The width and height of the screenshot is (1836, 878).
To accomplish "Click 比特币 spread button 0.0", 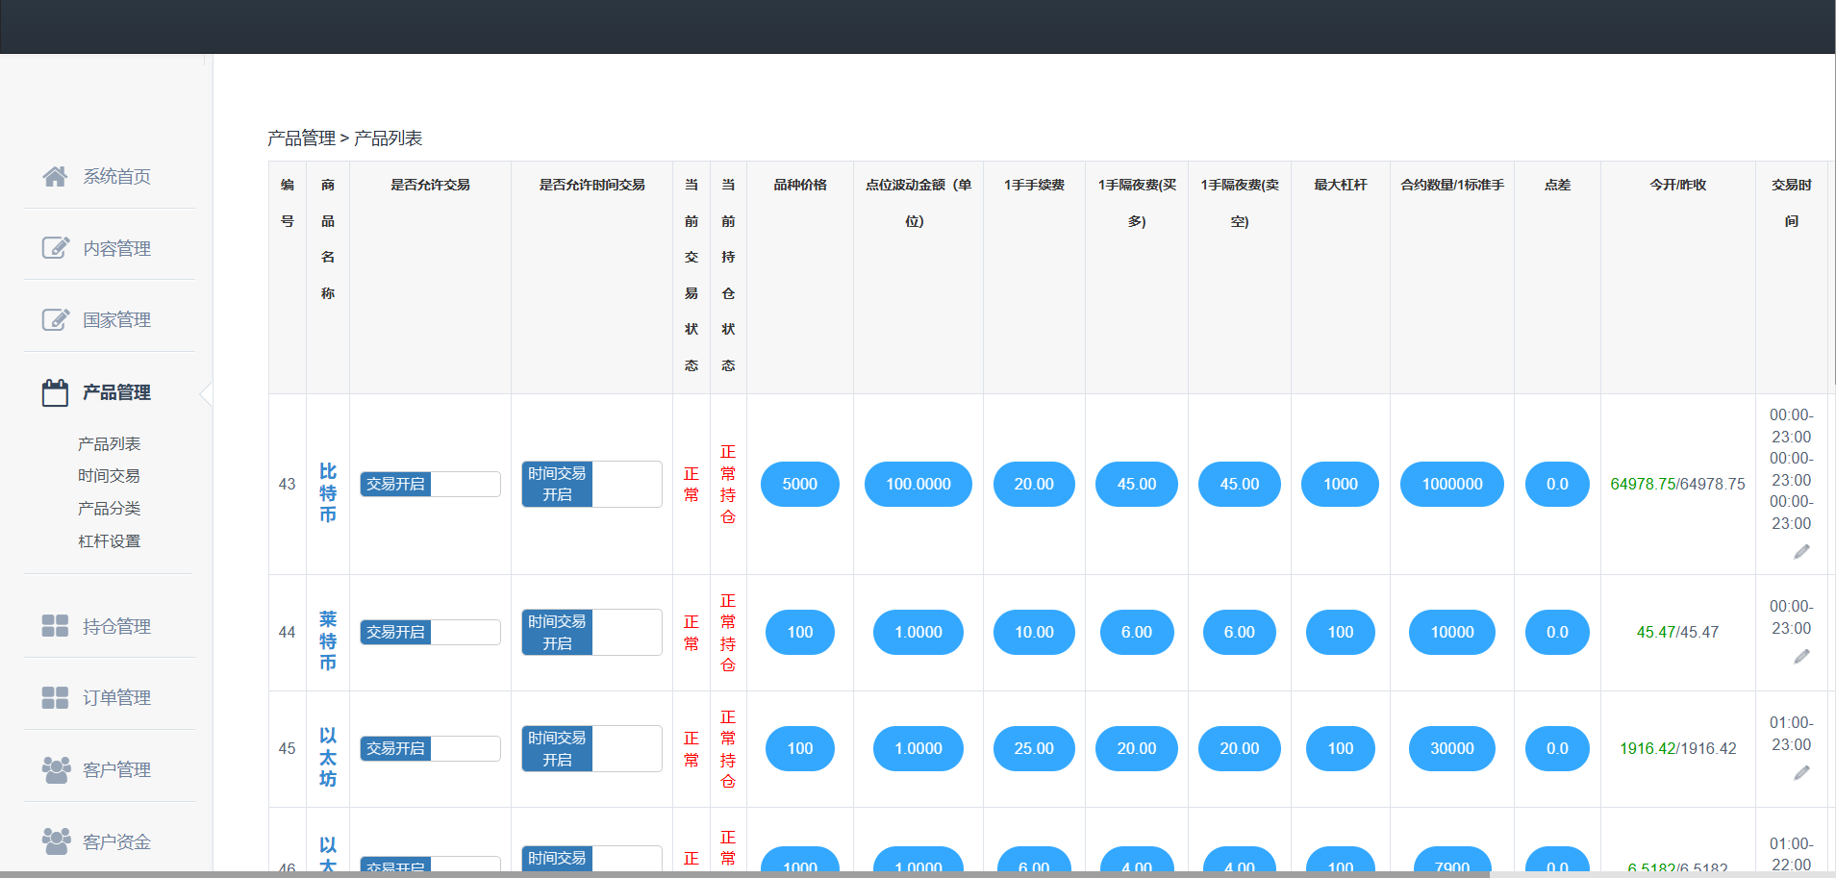I will click(1557, 484).
